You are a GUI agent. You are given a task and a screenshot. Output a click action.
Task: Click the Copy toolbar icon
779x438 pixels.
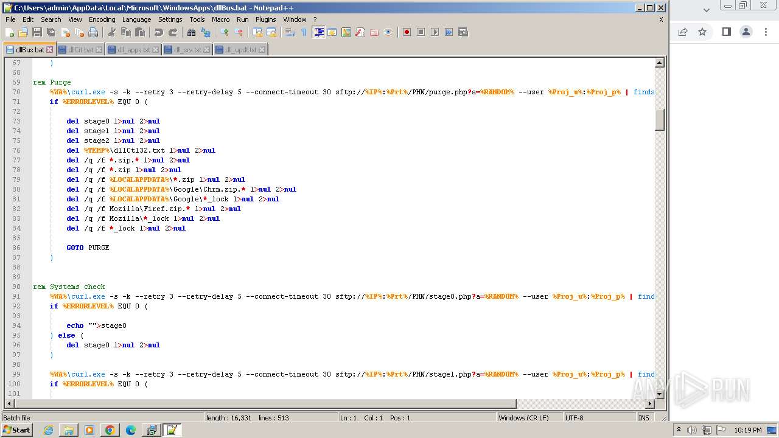(x=126, y=32)
